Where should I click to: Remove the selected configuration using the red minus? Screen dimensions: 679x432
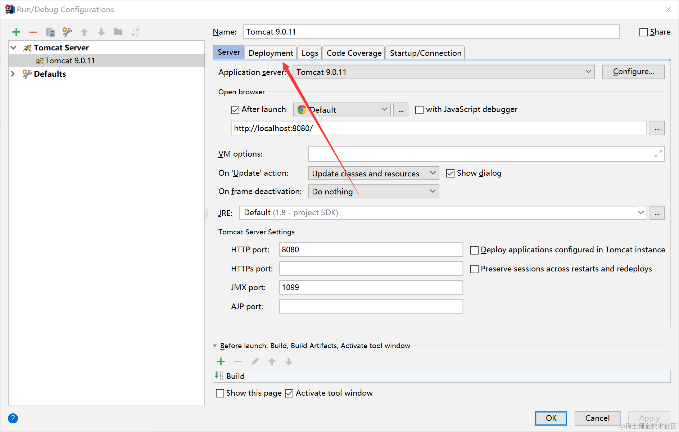click(33, 32)
